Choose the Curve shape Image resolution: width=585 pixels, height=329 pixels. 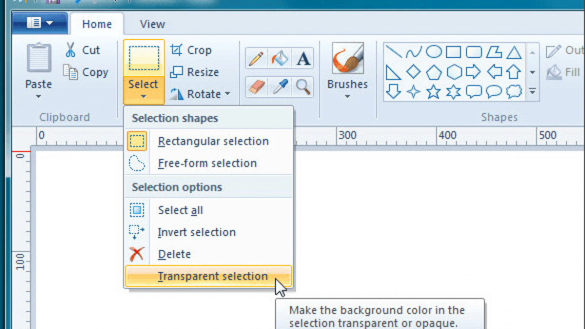pyautogui.click(x=413, y=52)
